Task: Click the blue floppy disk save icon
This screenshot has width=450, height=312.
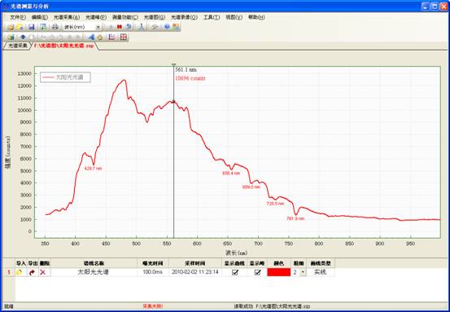Action: pos(32,27)
